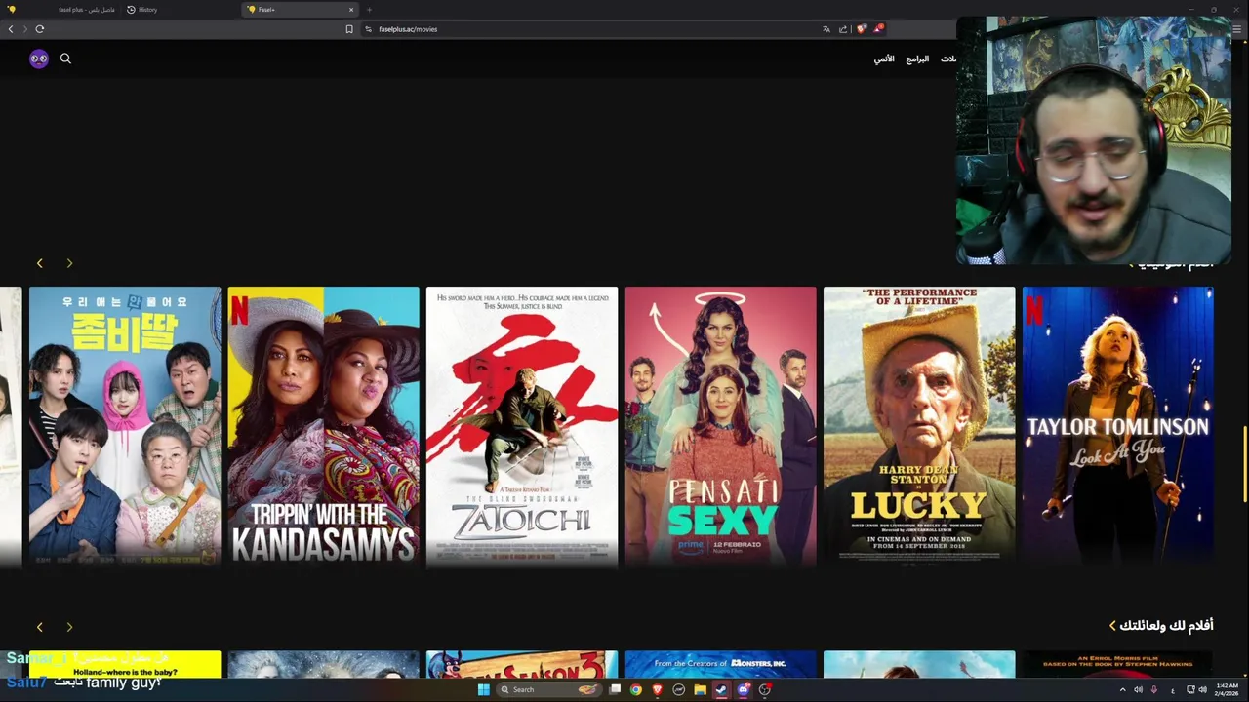Open the Windows Start menu

[483, 689]
